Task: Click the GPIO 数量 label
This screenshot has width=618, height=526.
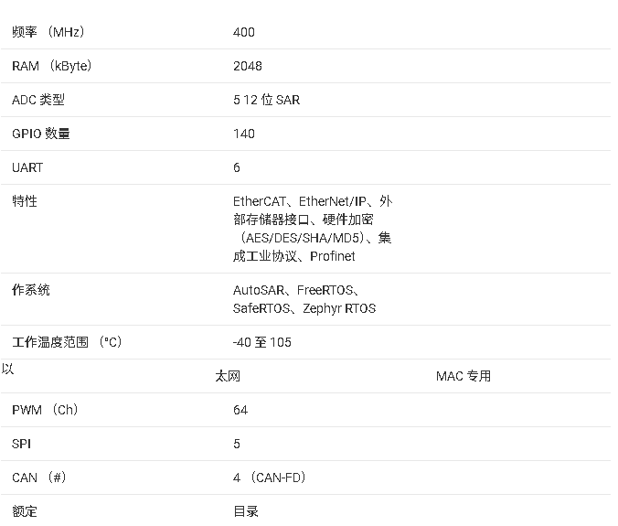Action: (41, 134)
